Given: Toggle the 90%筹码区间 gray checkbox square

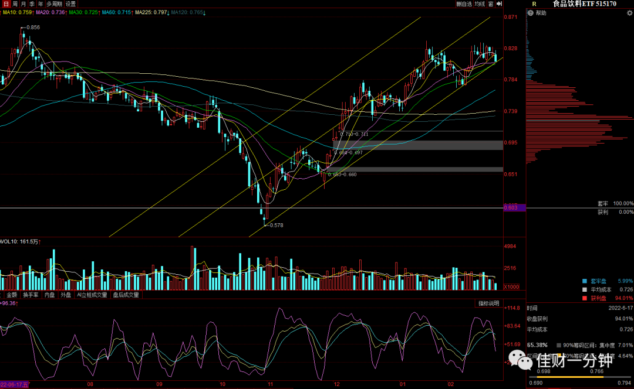Looking at the screenshot, I should click(x=559, y=346).
